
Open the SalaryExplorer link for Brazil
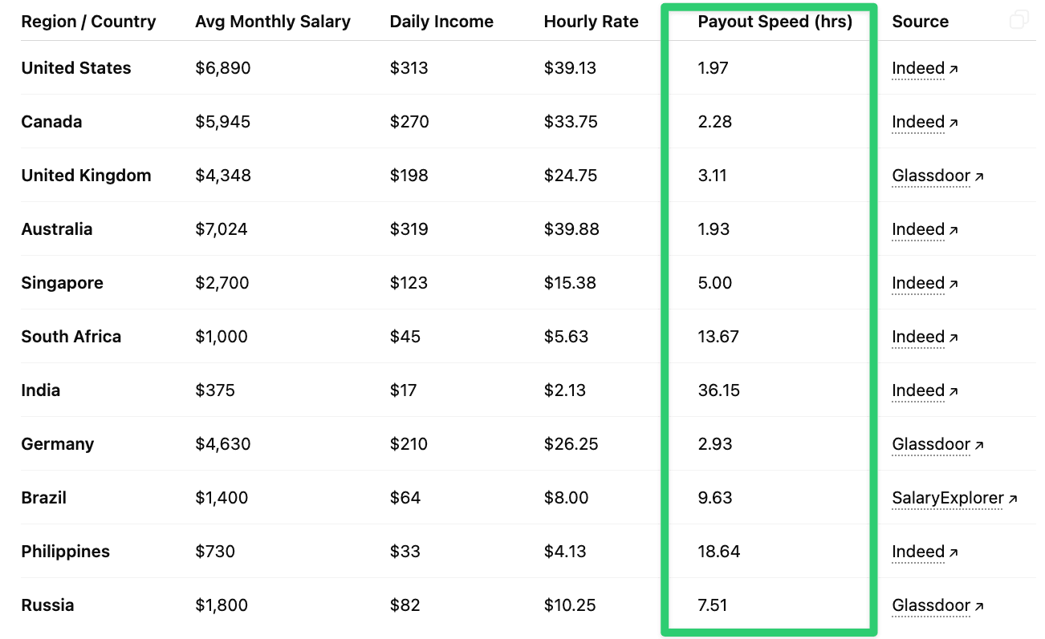coord(948,498)
